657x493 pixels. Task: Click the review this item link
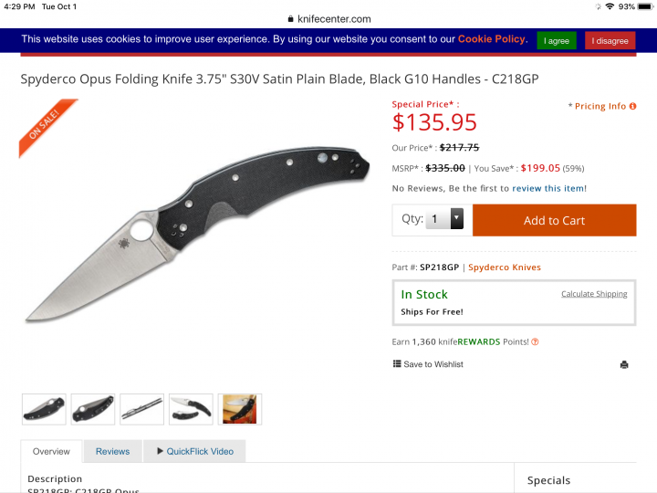click(548, 188)
